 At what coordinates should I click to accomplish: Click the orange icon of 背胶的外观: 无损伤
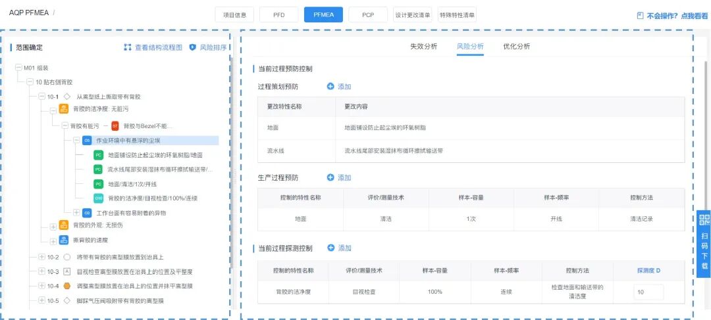pos(64,225)
